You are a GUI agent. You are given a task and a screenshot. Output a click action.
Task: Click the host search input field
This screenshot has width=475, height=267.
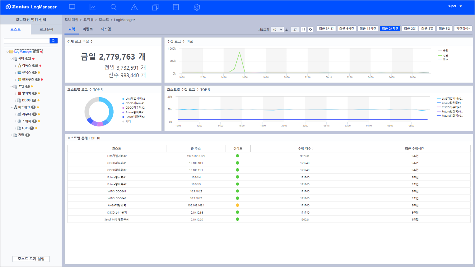click(27, 41)
